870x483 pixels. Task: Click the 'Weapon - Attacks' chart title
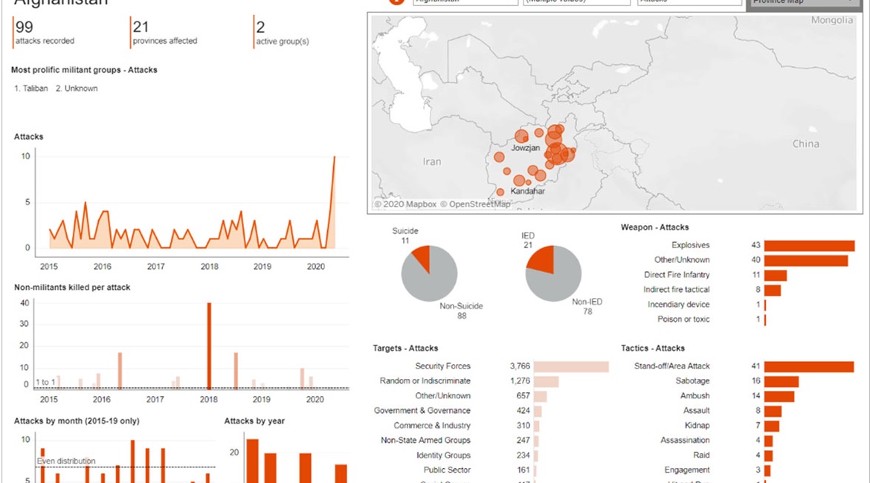click(x=654, y=227)
